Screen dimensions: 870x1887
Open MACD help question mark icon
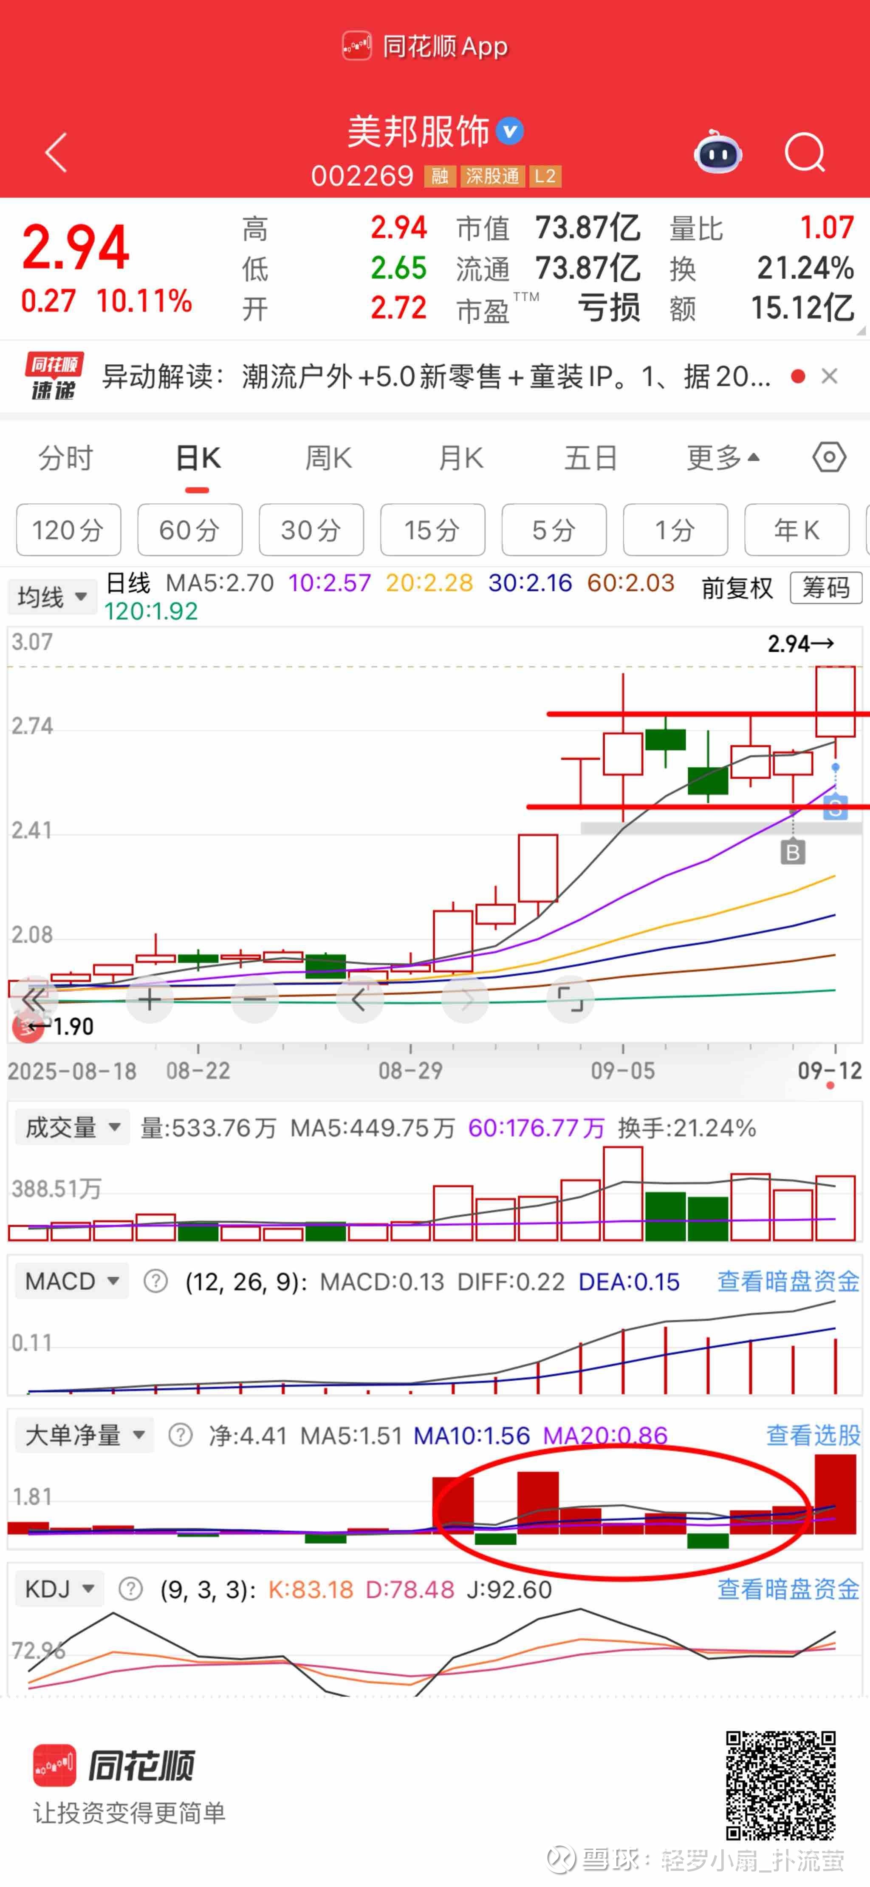155,1281
